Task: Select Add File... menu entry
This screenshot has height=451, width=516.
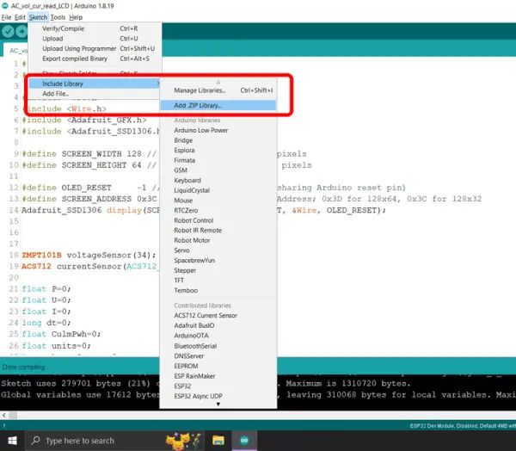Action: pyautogui.click(x=95, y=94)
